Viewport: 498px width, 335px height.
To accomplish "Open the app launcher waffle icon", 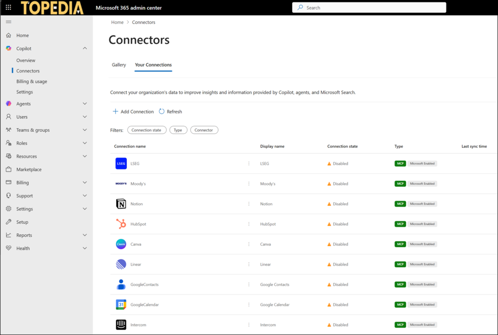I will pyautogui.click(x=9, y=7).
